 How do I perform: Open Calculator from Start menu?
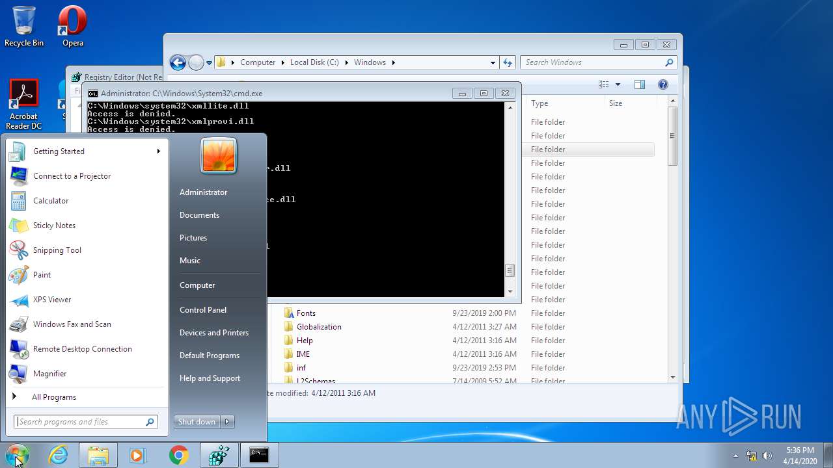click(87, 201)
